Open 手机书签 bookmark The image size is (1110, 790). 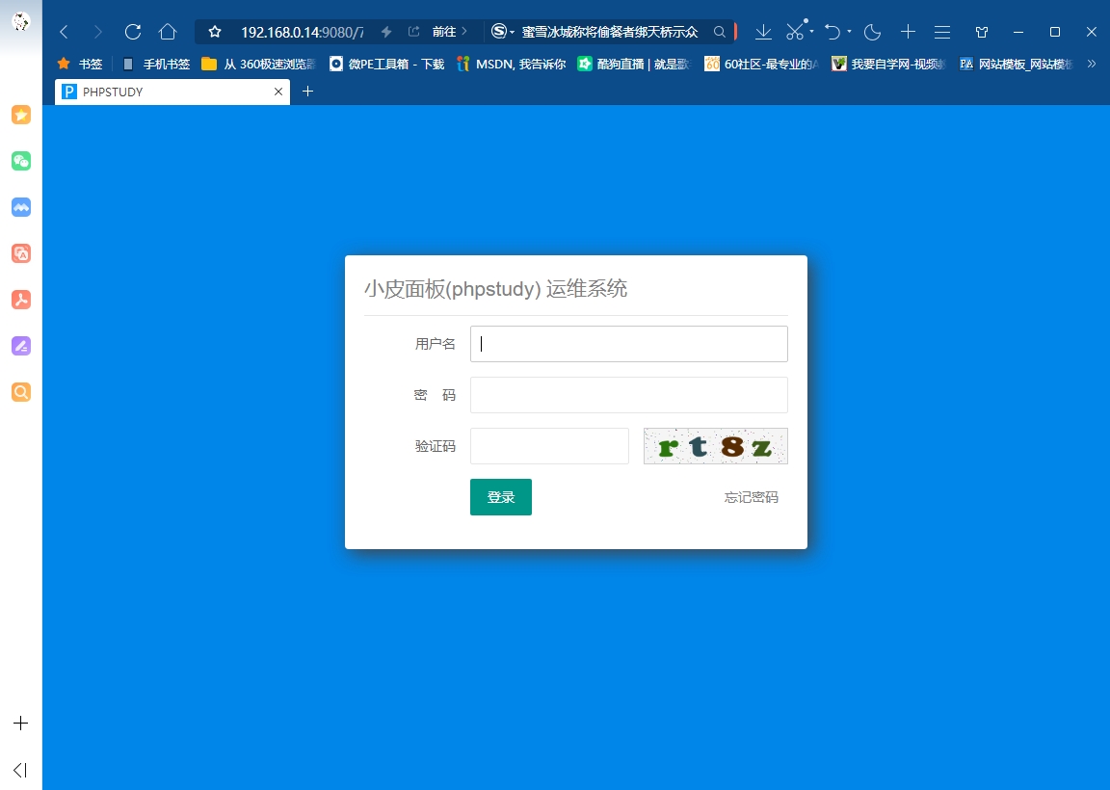(x=156, y=64)
